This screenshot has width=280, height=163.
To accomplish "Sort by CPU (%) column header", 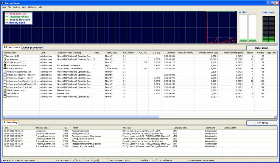I will pyautogui.click(x=142, y=53).
